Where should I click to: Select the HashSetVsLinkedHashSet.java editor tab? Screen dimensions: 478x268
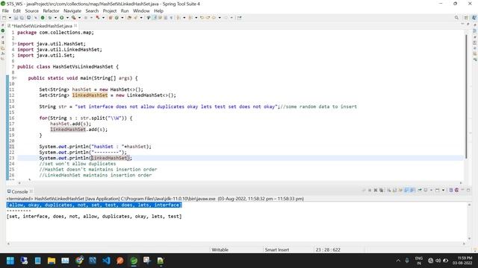(43, 26)
